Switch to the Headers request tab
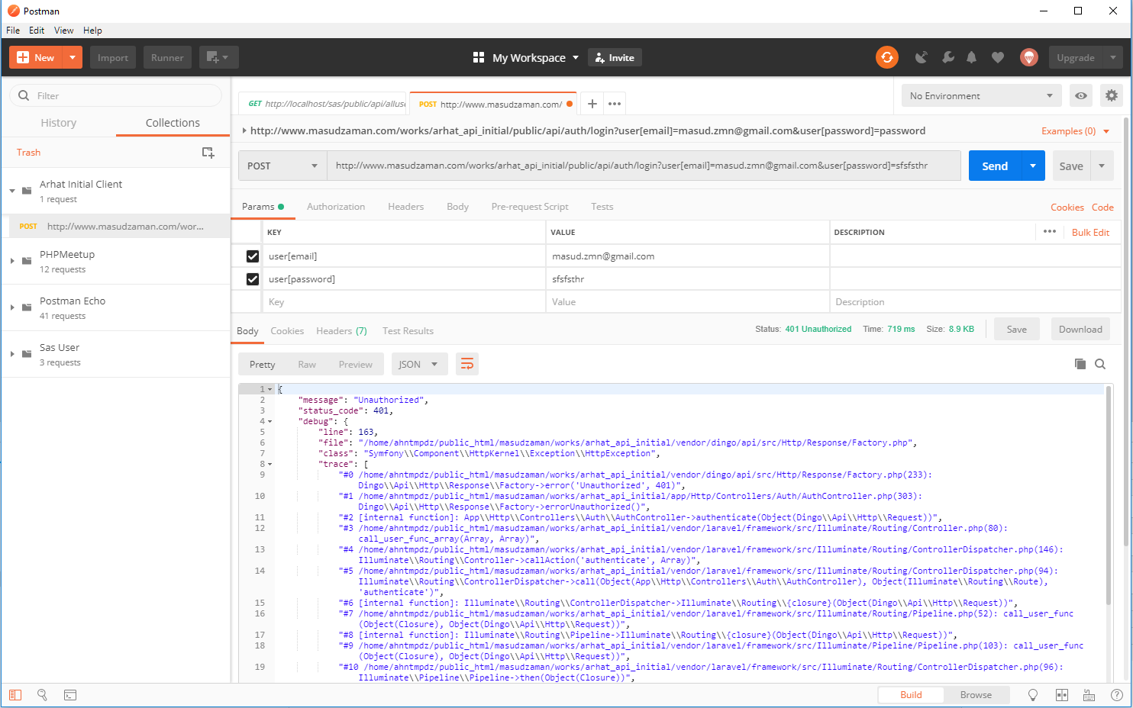Screen dimensions: 1133x708 tap(405, 207)
